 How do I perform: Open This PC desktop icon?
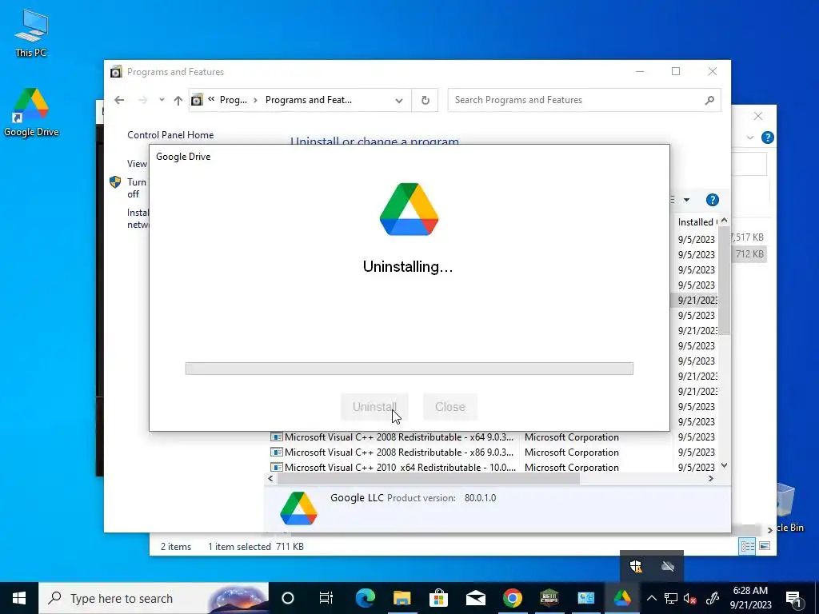pos(31,32)
